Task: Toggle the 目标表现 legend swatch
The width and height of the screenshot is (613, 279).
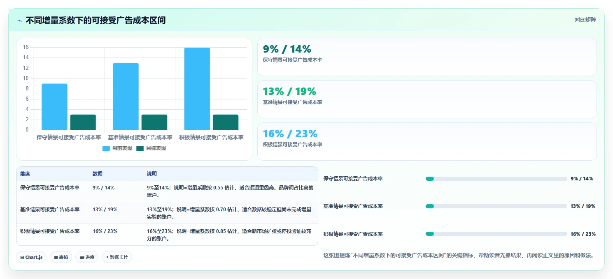Action: (140, 149)
